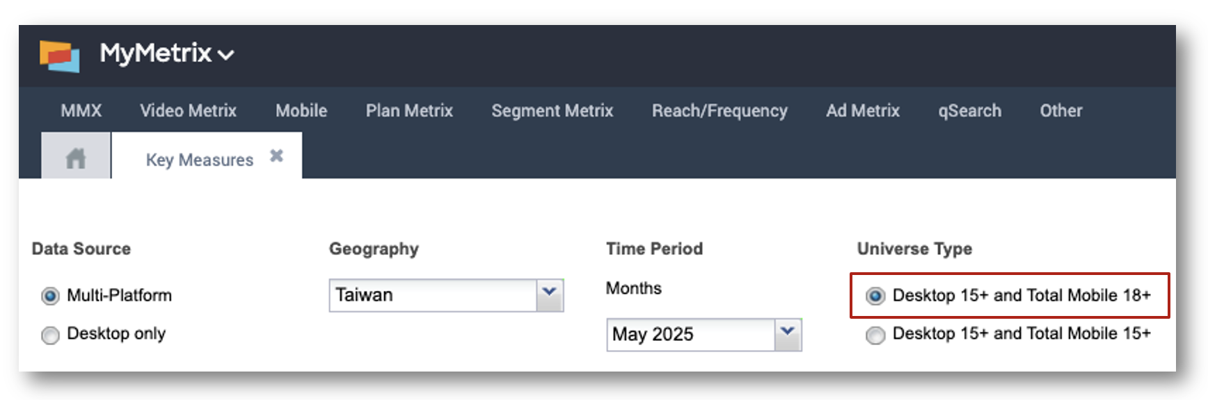Select Multi-Platform data source
This screenshot has height=400, width=1208.
pos(50,297)
